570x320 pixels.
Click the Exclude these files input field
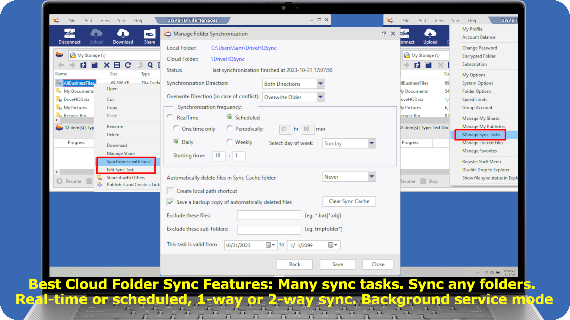[x=269, y=215]
